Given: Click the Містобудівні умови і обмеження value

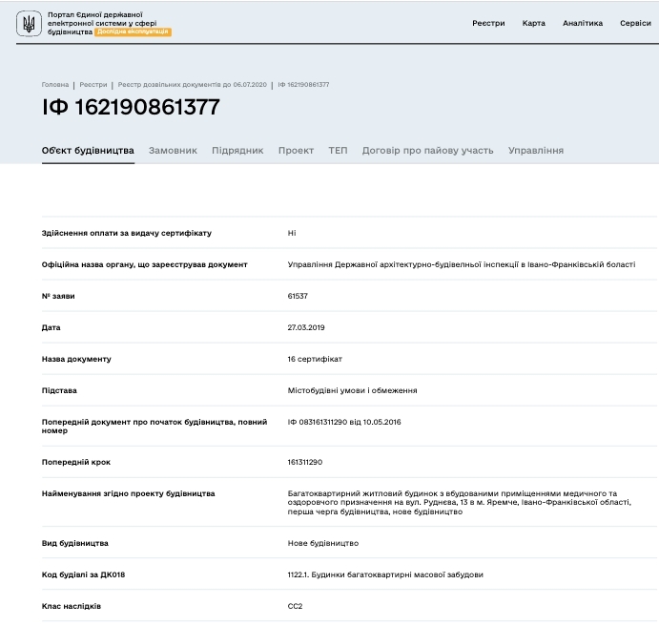Looking at the screenshot, I should coord(352,390).
